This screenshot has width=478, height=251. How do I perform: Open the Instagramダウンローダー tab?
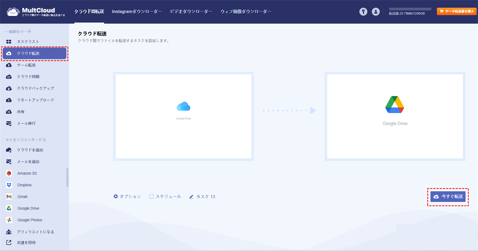pyautogui.click(x=137, y=12)
